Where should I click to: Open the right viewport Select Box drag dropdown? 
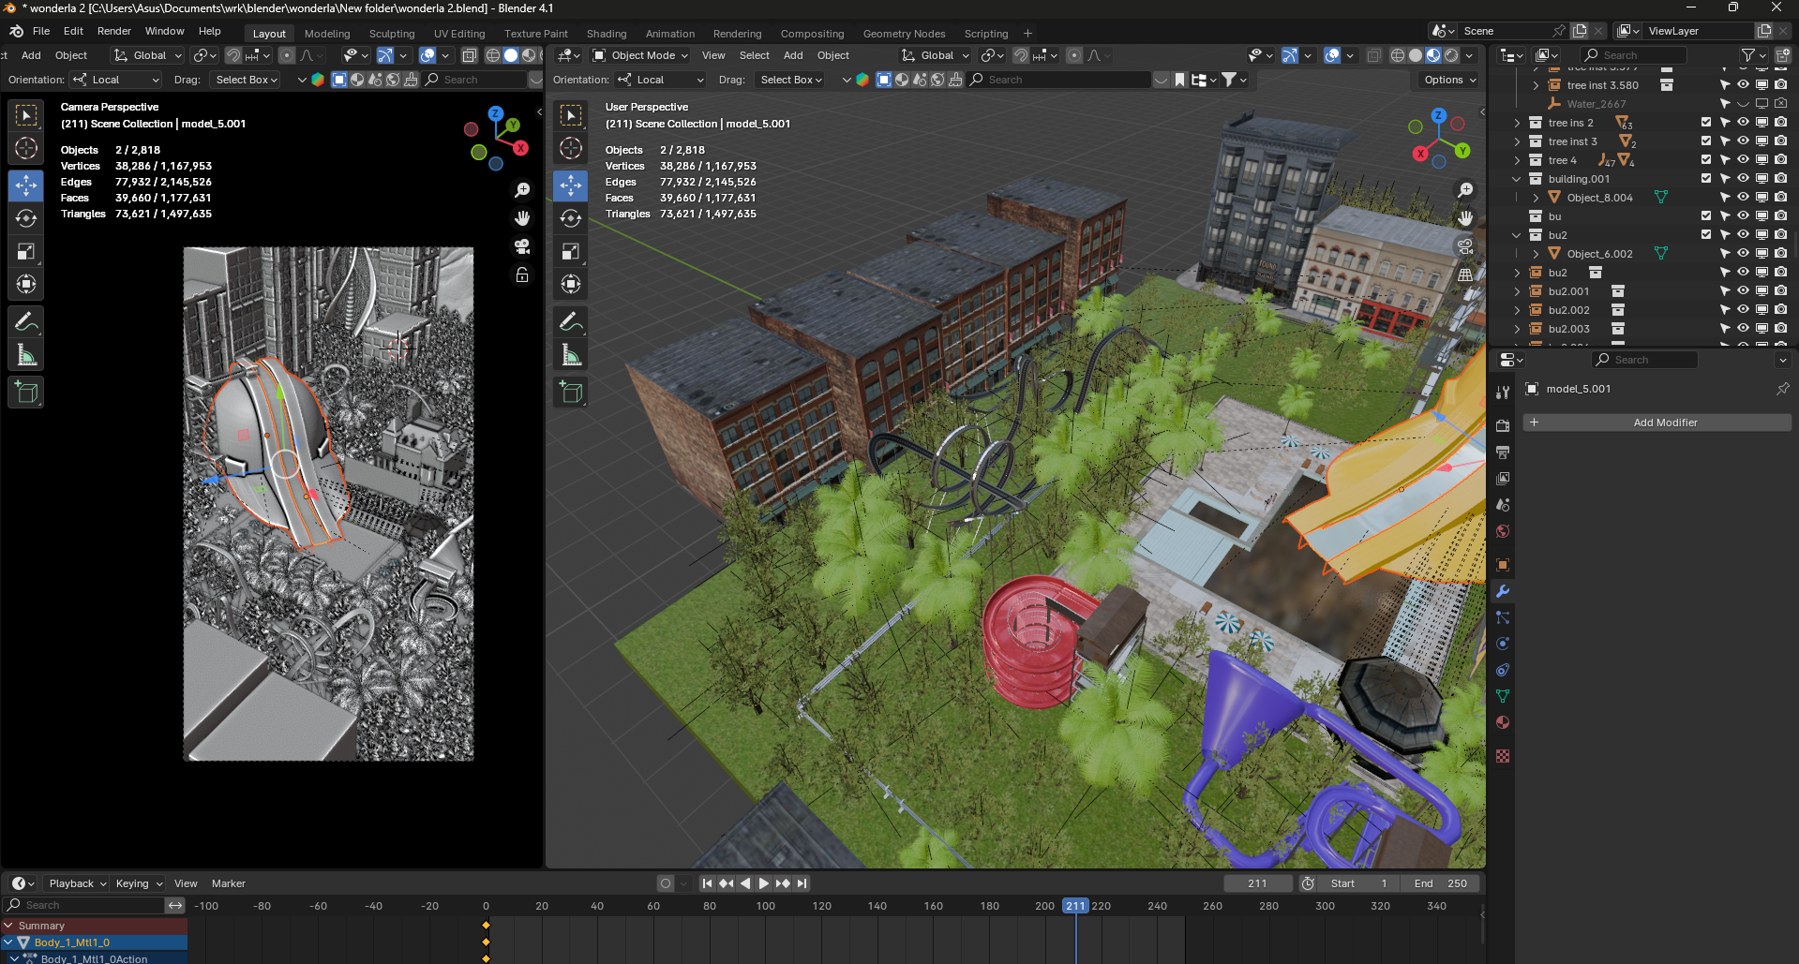(790, 80)
